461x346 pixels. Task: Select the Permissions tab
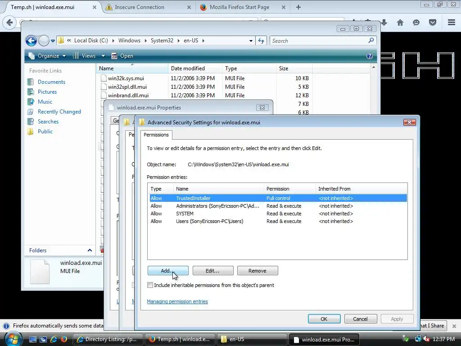point(156,135)
